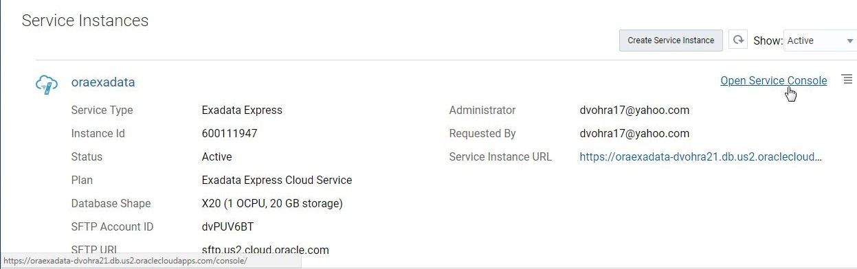857x269 pixels.
Task: Click the refresh icon beside Create Service Instance
Action: pos(738,40)
